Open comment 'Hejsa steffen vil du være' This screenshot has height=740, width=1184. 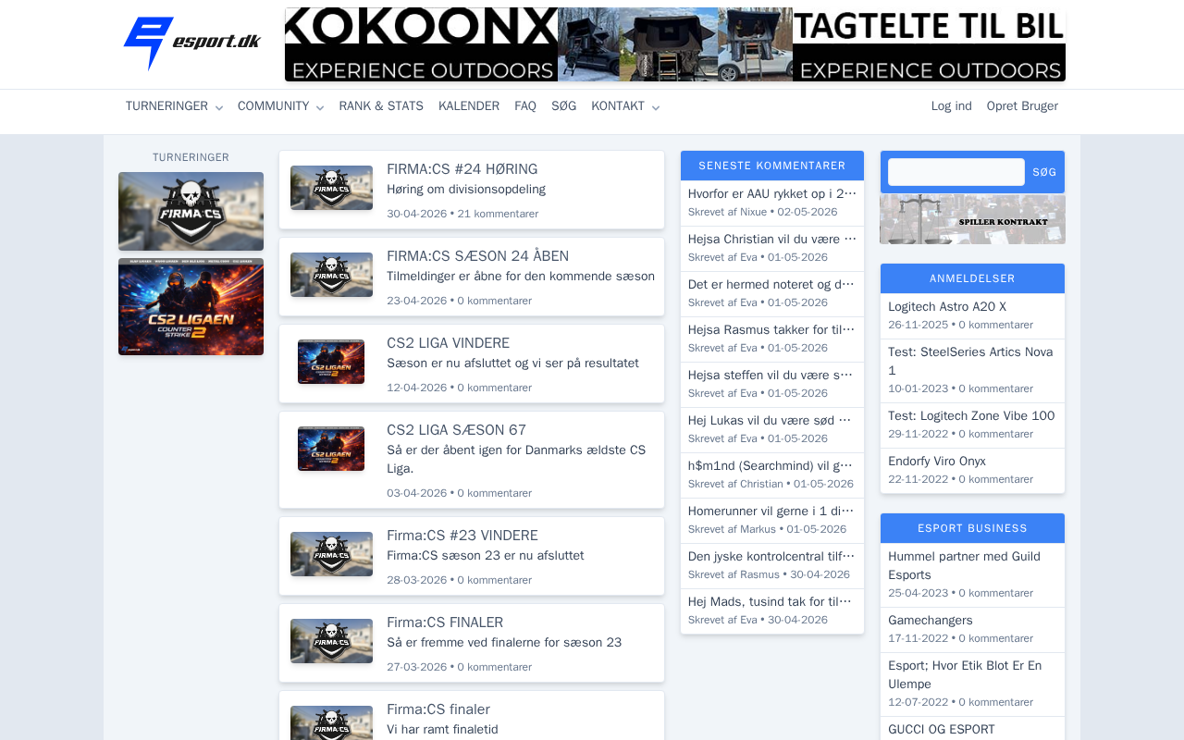point(772,376)
